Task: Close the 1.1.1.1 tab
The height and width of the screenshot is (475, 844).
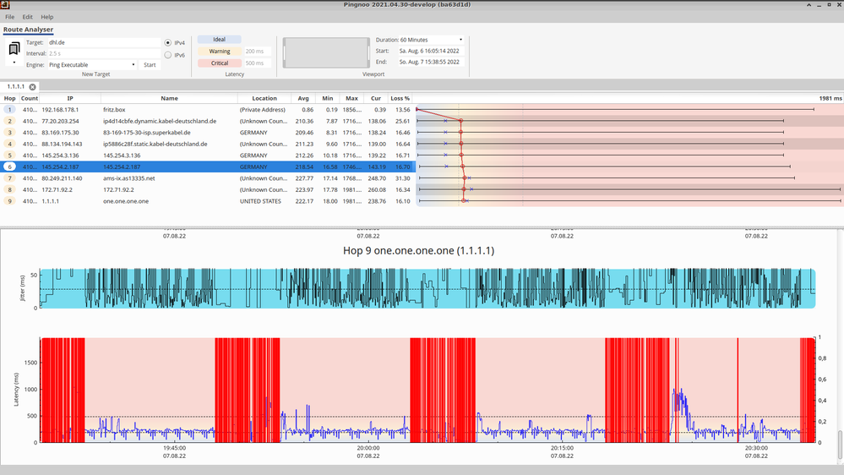Action: click(32, 86)
